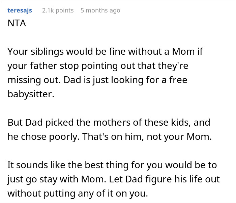Image resolution: width=236 pixels, height=203 pixels.
Task: Click the line 'your father stop pointing out'
Action: click(97, 66)
